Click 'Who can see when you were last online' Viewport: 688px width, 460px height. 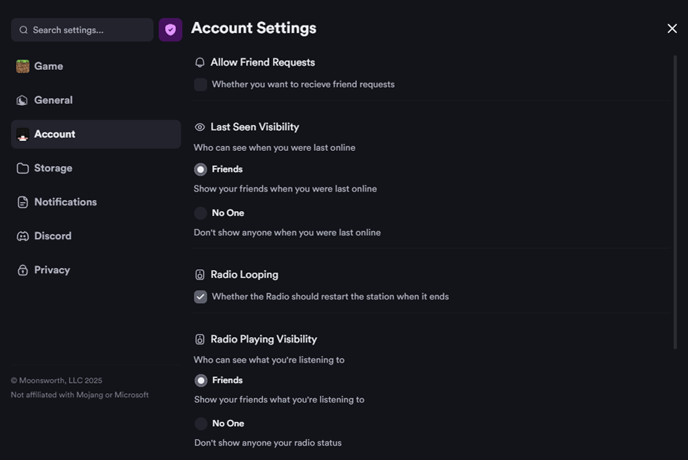pyautogui.click(x=274, y=148)
